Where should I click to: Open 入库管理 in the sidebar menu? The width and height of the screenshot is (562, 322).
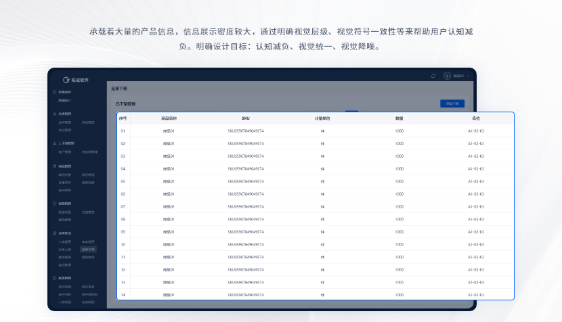pyautogui.click(x=65, y=241)
